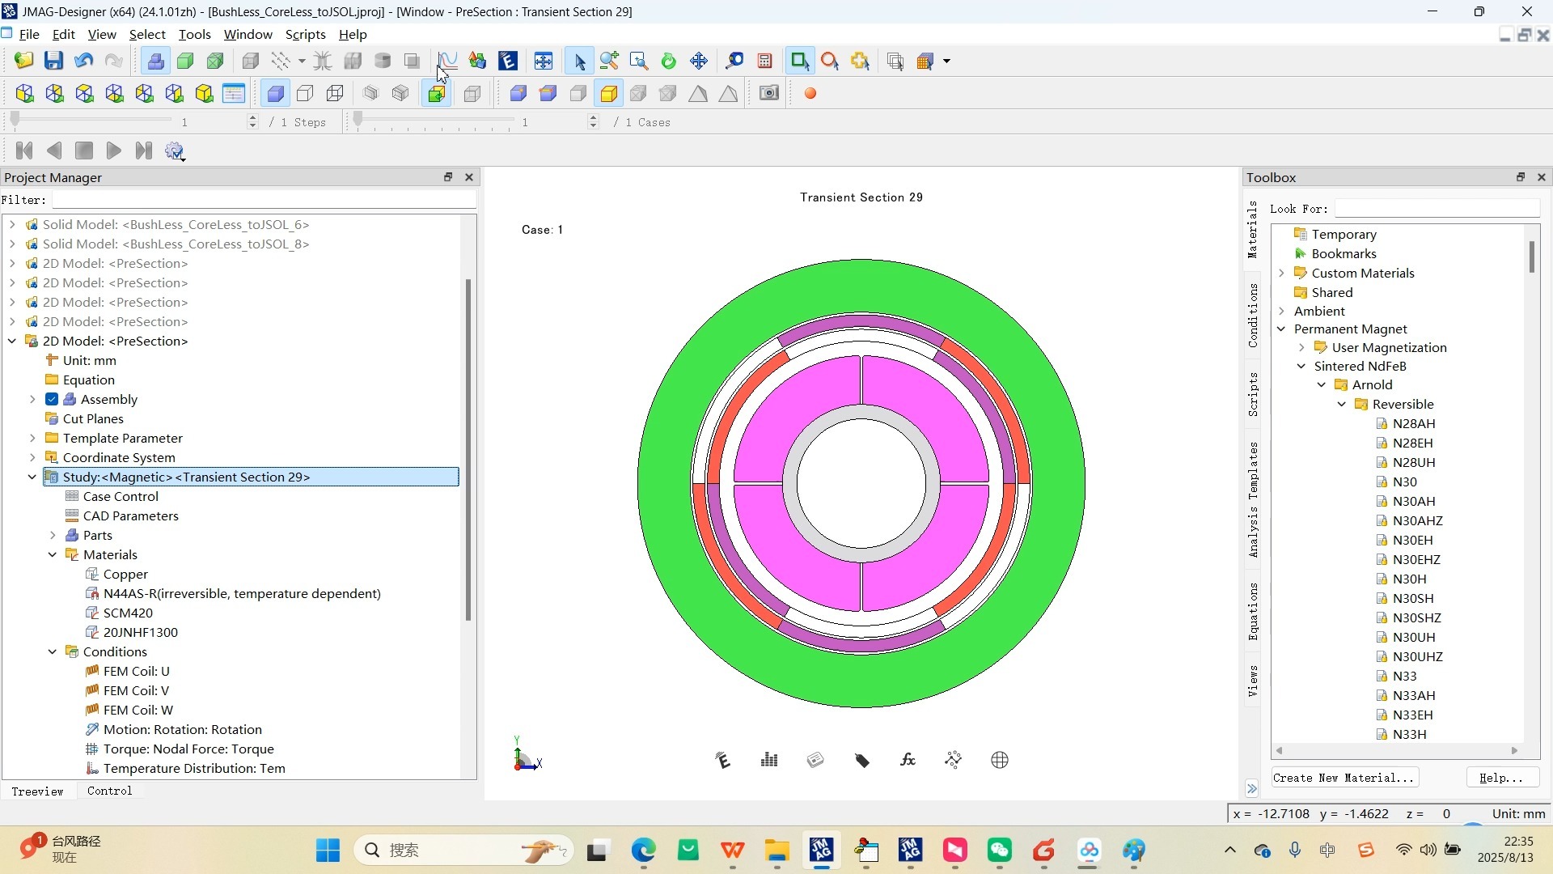Click the Save project icon

click(53, 61)
